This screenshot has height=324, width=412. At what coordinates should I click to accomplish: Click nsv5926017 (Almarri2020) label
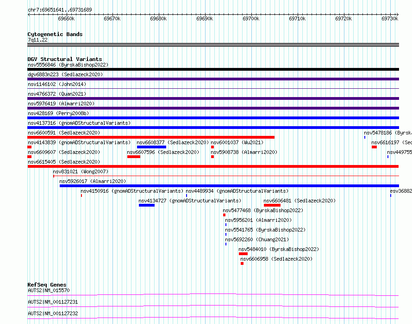tap(93, 181)
